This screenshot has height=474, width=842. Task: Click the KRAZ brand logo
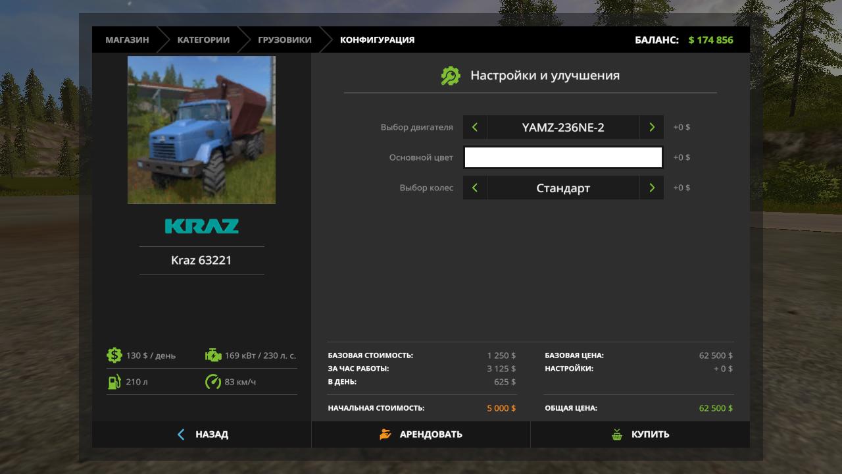(x=201, y=226)
